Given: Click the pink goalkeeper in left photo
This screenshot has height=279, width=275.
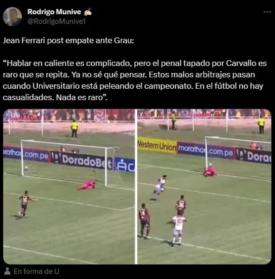Looking at the screenshot, I should (x=87, y=185).
